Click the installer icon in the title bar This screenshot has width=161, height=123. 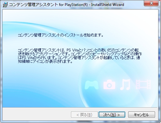click(5, 5)
